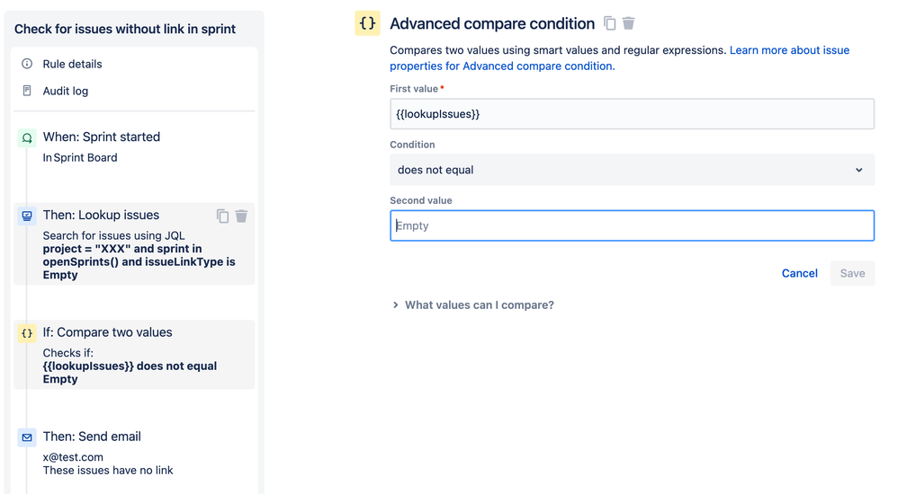Screen dimensions: 898x494
Task: Click the First value input field
Action: 632,114
